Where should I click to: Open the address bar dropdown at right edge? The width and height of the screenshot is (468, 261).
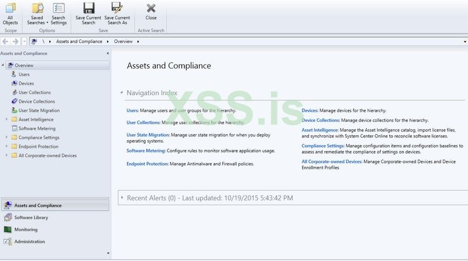pyautogui.click(x=465, y=42)
